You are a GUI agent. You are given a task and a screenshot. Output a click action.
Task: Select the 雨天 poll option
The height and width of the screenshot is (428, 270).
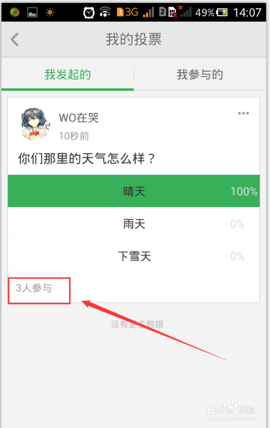[134, 223]
